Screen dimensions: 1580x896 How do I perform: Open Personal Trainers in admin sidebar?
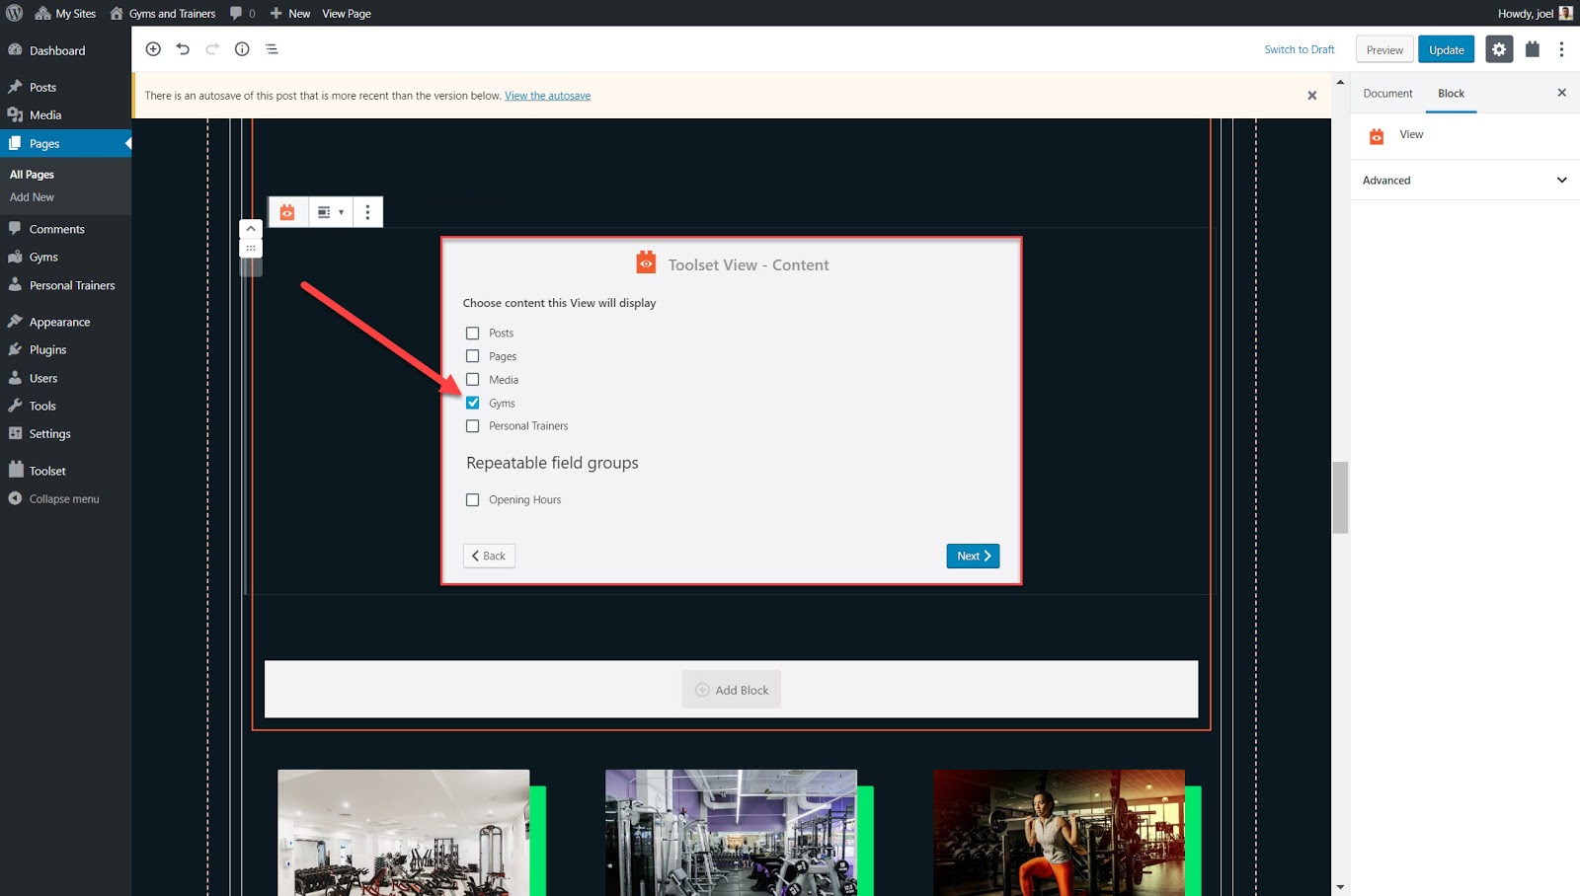pyautogui.click(x=72, y=285)
